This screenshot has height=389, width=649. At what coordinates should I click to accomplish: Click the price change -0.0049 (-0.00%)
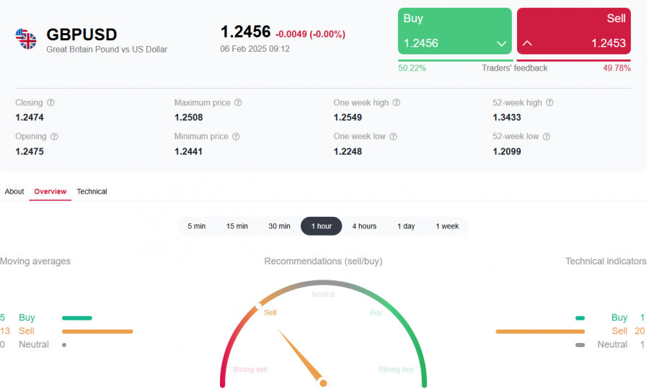310,34
